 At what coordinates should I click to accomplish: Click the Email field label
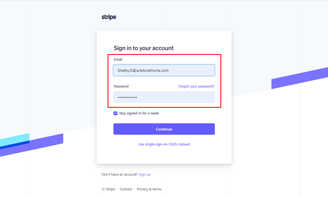coord(118,59)
